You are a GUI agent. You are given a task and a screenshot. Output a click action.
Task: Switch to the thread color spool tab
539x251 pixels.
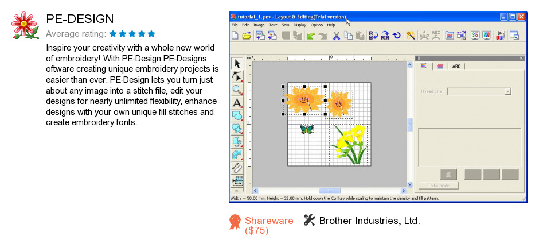424,66
